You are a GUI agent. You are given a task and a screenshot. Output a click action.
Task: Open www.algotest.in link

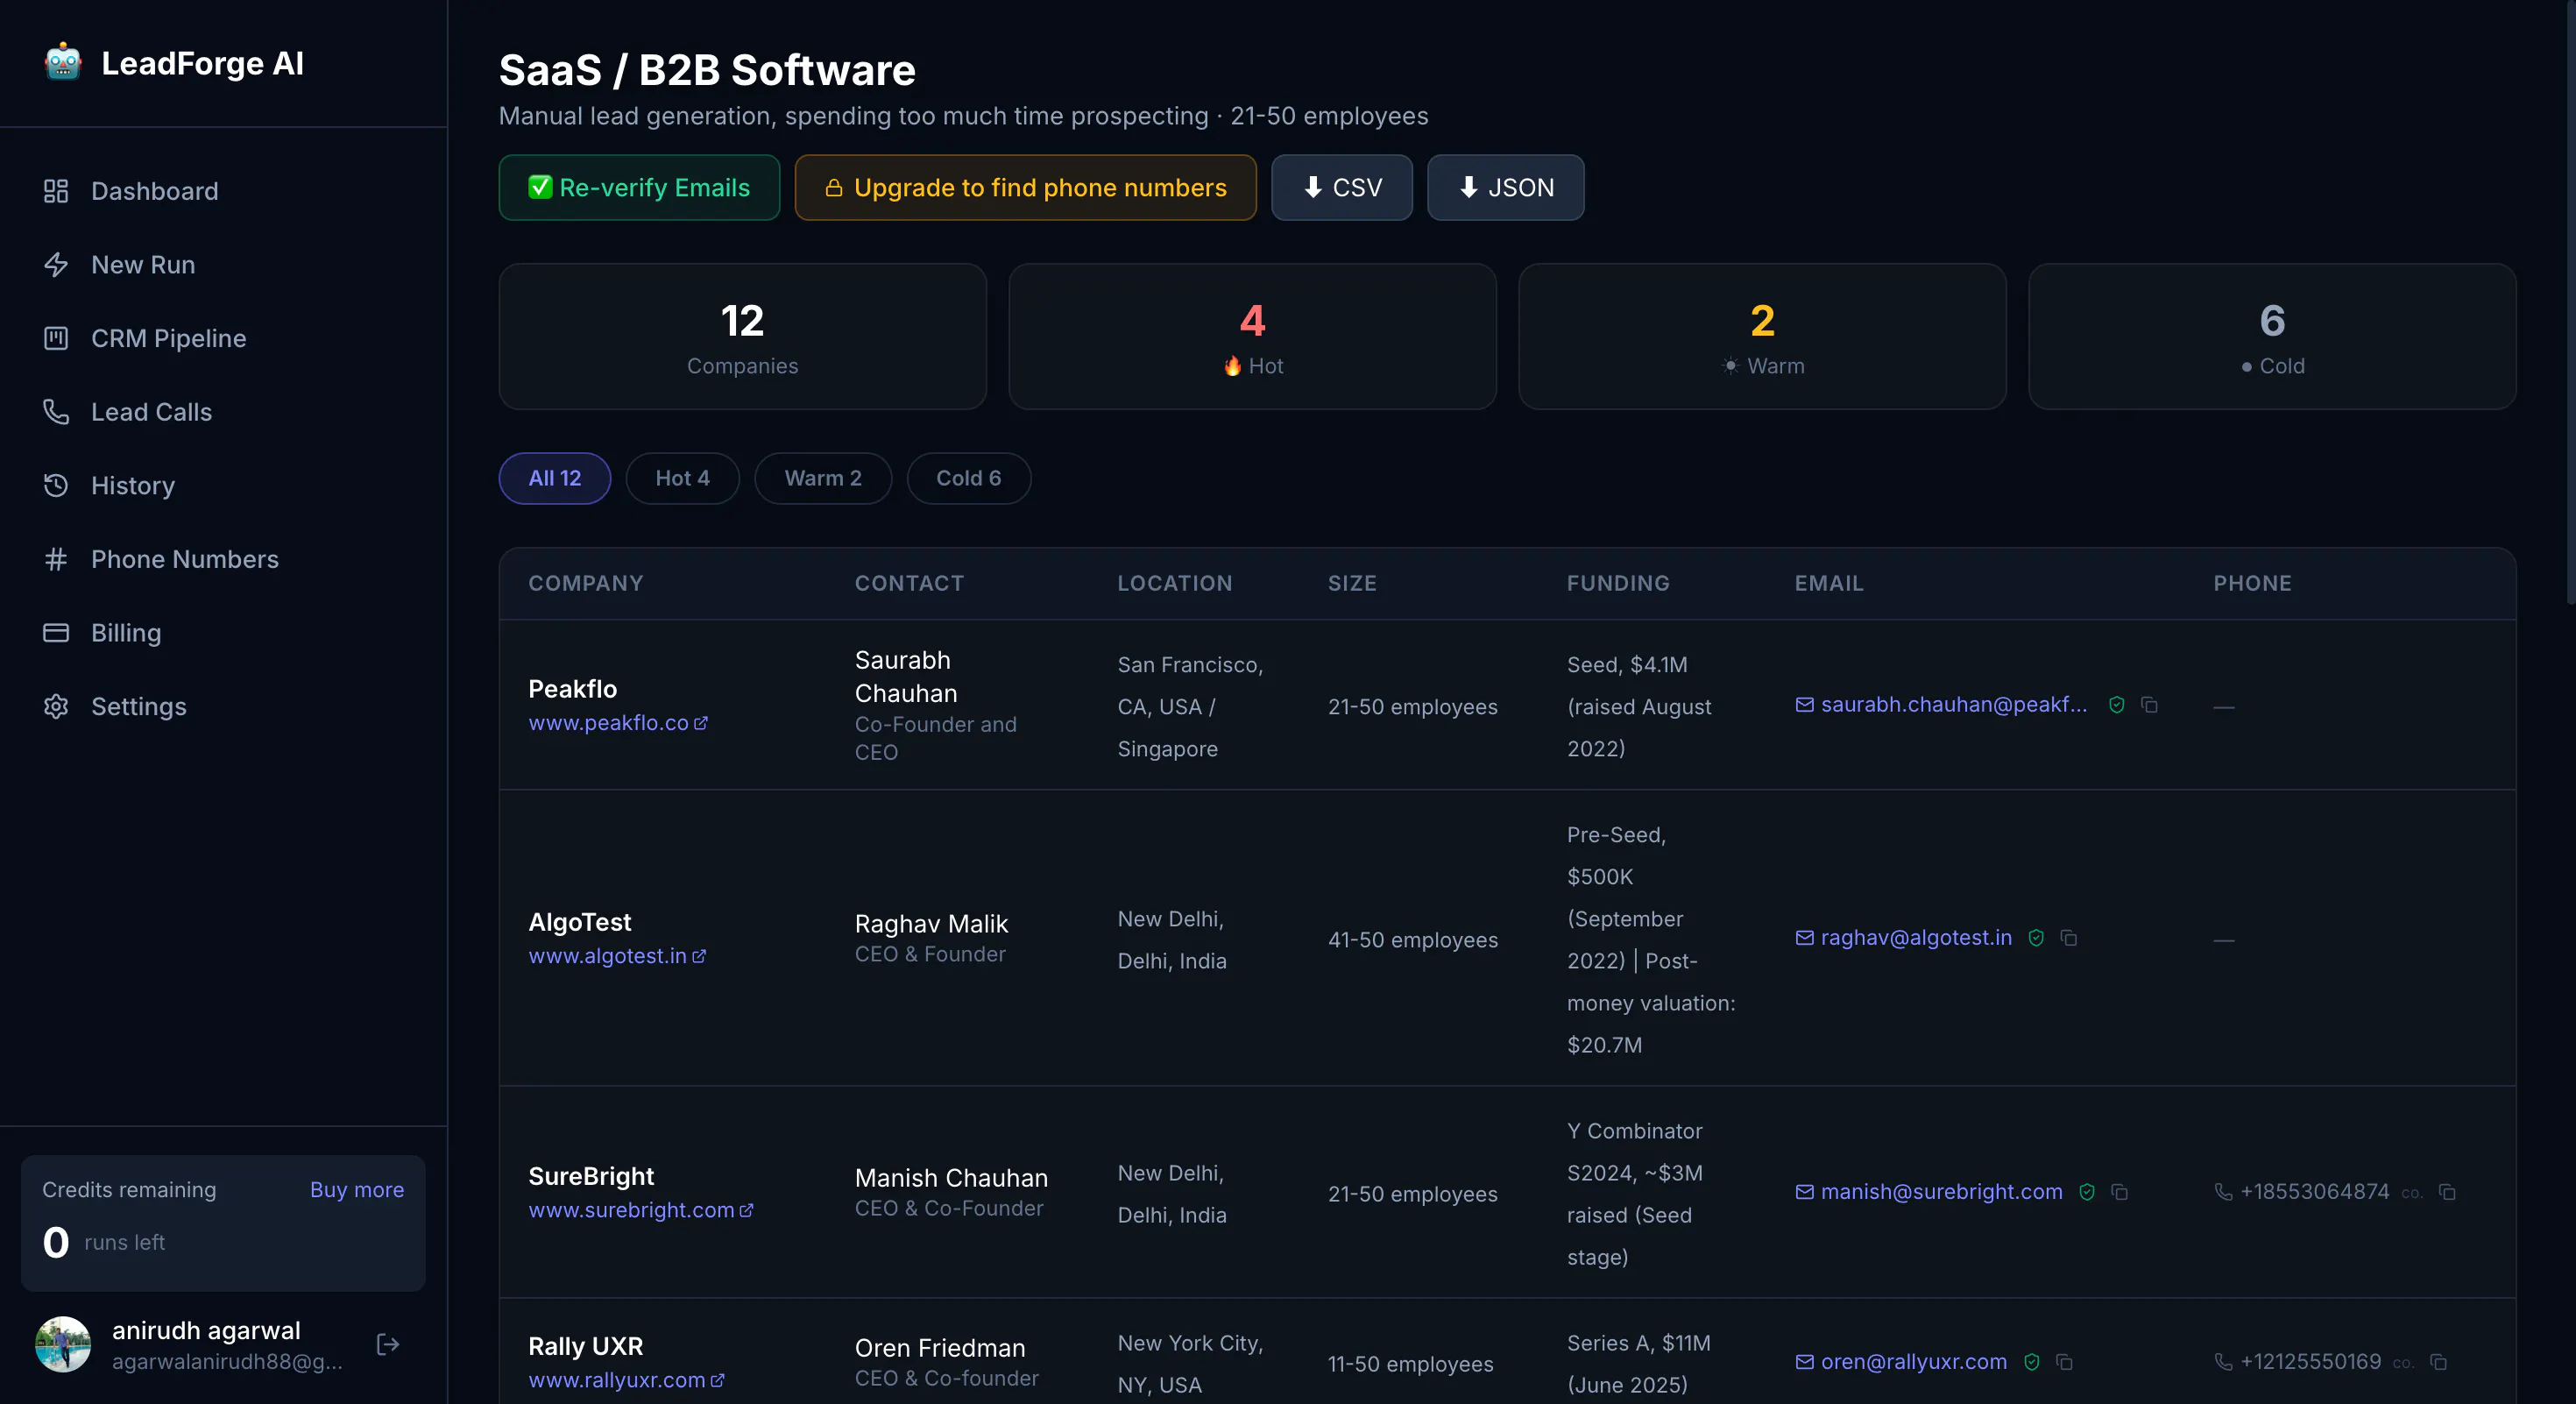pos(617,956)
